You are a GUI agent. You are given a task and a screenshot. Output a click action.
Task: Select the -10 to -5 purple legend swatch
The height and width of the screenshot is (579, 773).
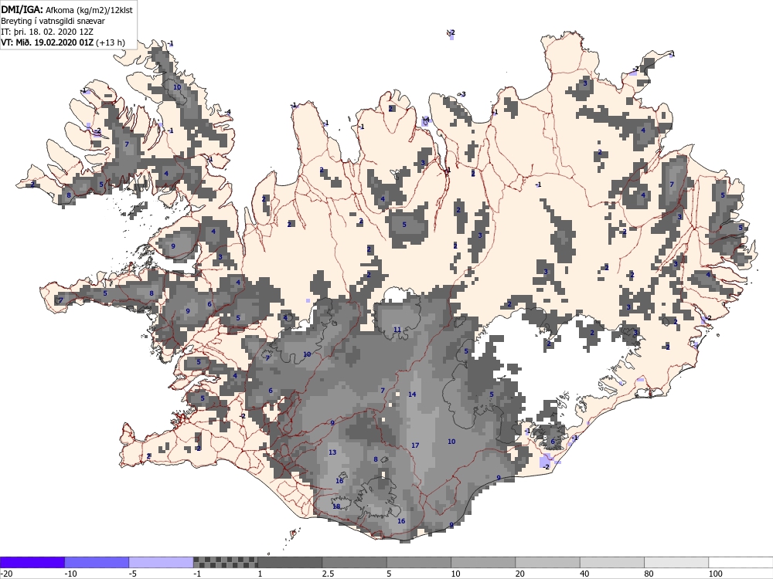pos(97,562)
